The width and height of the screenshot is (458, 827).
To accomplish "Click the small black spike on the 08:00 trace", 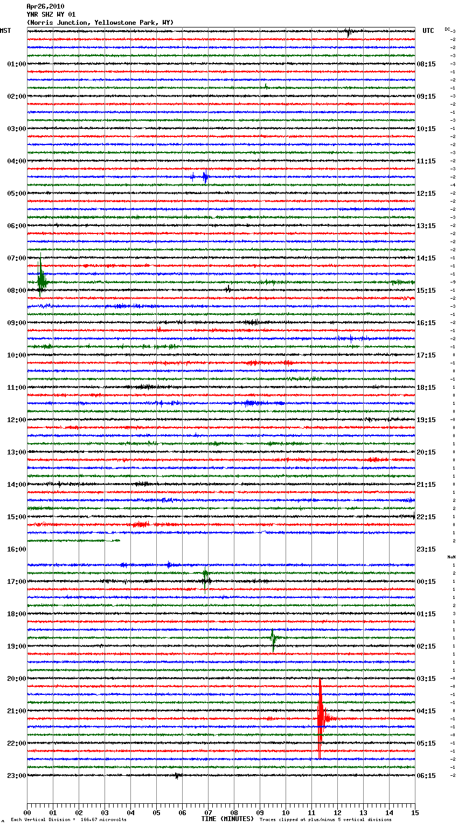I will coord(228,289).
